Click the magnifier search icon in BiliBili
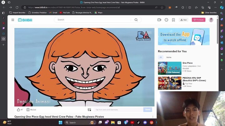 tap(136, 20)
